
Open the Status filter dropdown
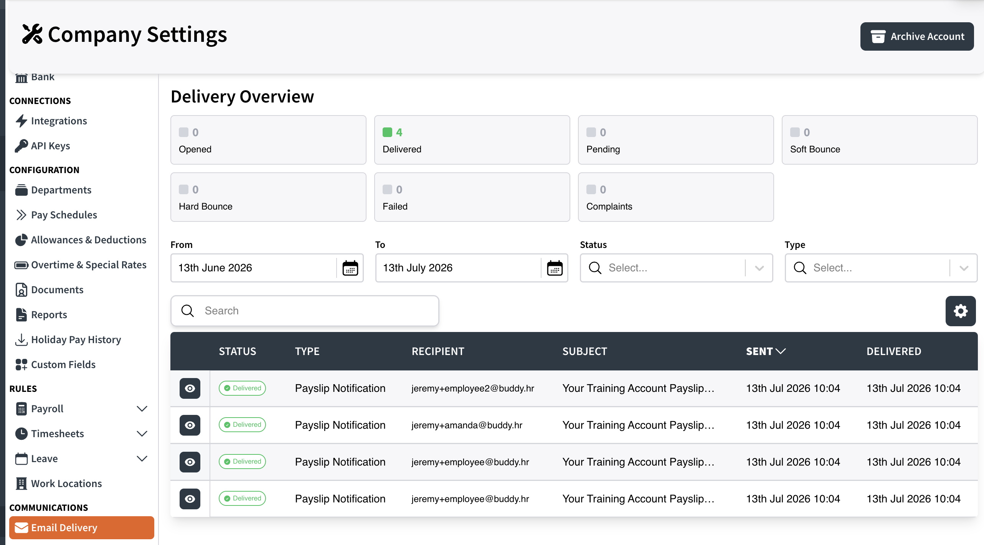tap(676, 268)
